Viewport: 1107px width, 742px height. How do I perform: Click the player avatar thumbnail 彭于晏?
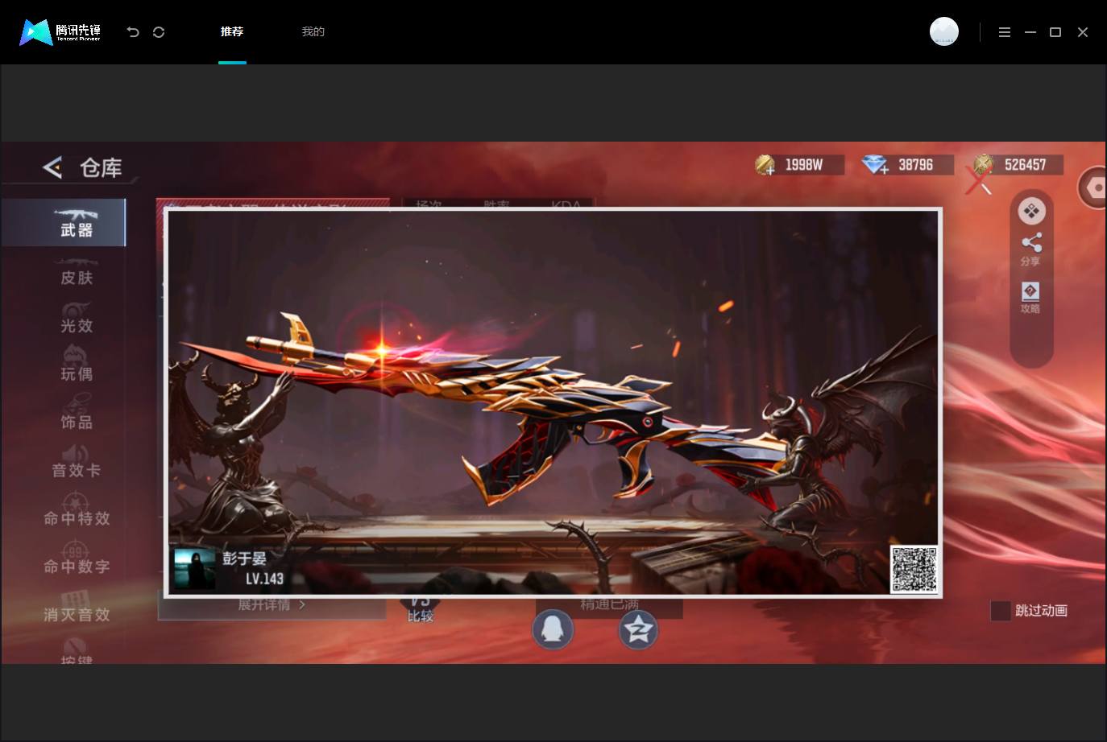click(194, 569)
